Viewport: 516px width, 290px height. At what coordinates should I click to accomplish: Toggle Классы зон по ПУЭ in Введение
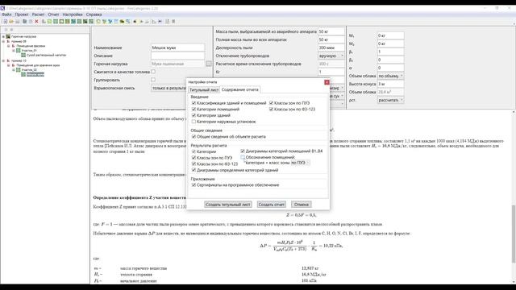271,103
